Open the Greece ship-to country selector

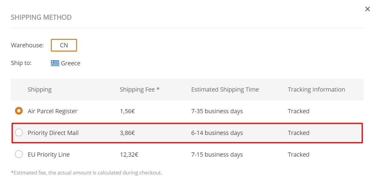[x=66, y=63]
